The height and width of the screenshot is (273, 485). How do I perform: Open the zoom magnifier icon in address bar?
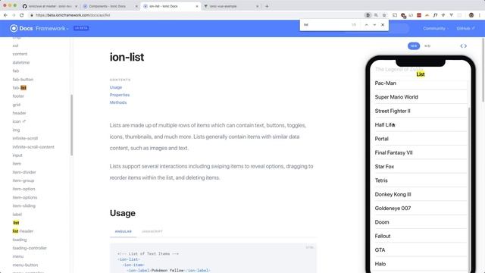(376, 15)
